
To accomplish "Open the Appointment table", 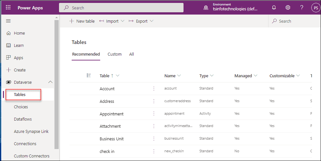I will (x=112, y=114).
